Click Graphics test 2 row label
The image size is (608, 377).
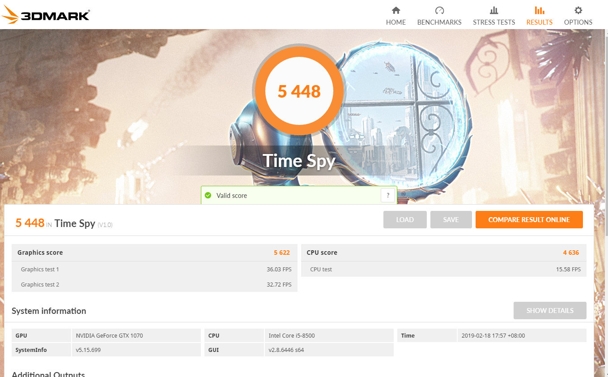click(40, 284)
